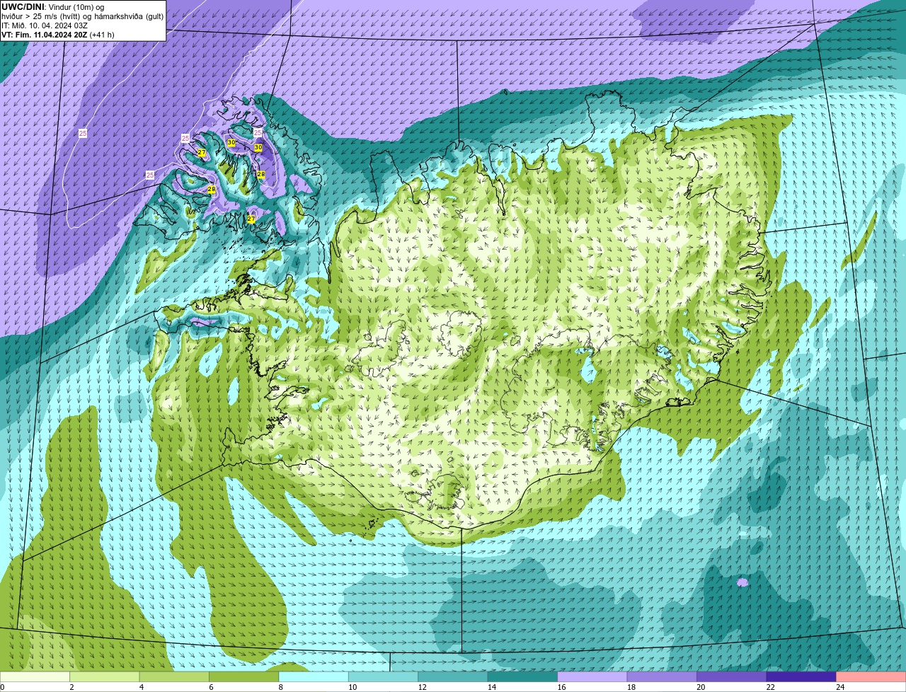Click the "0" tick label on the colour scale

click(2, 687)
